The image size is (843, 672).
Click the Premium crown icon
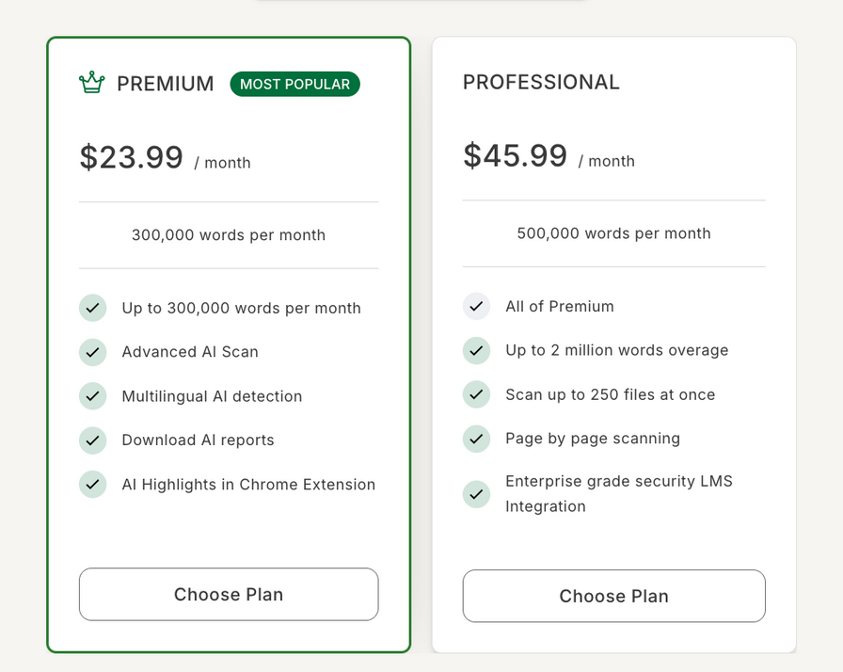[92, 82]
